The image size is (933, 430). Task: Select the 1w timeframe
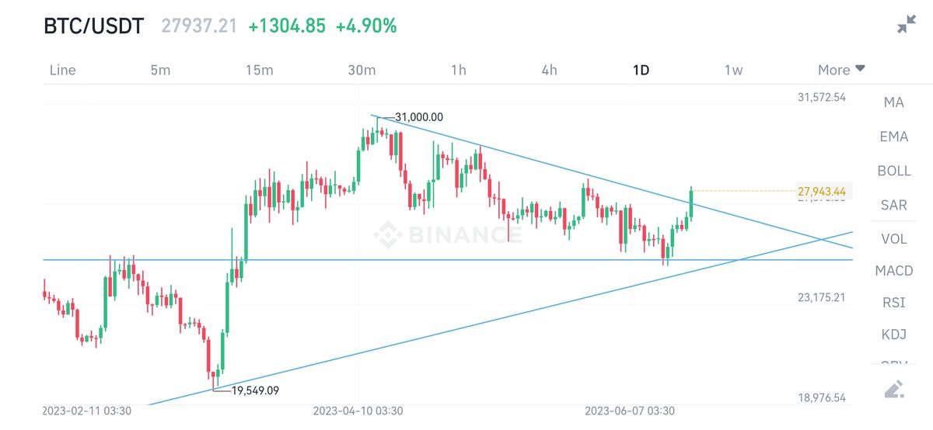click(x=733, y=70)
